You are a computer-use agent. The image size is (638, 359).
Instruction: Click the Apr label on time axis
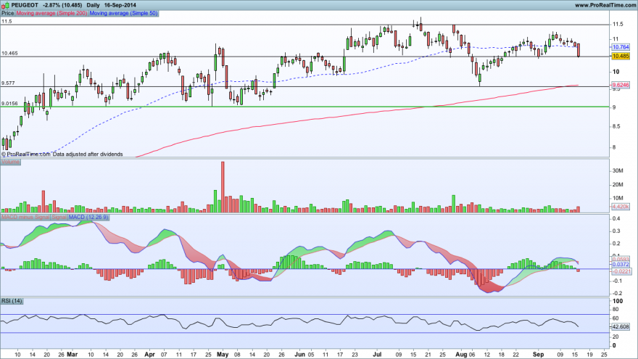click(x=150, y=355)
